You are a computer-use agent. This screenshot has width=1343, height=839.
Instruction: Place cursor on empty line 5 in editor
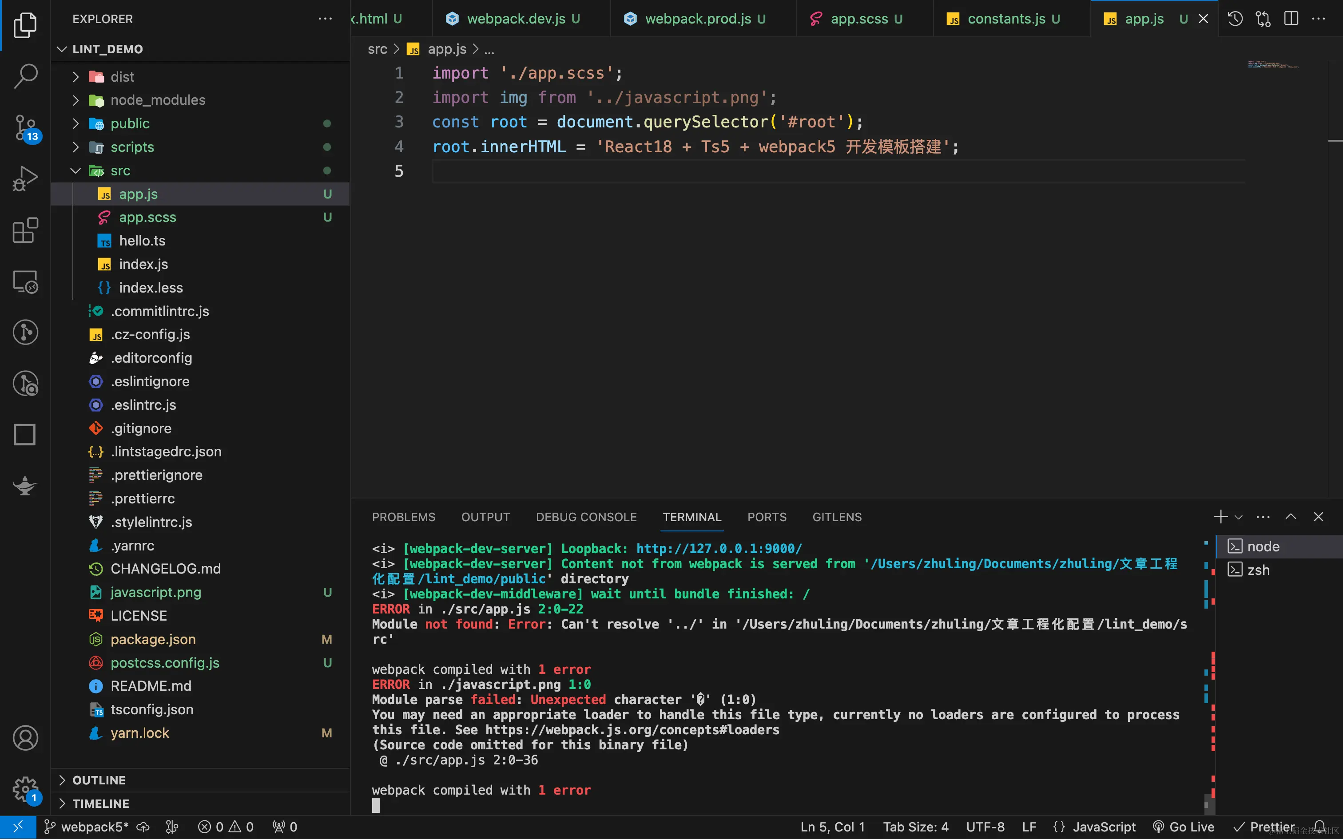838,171
